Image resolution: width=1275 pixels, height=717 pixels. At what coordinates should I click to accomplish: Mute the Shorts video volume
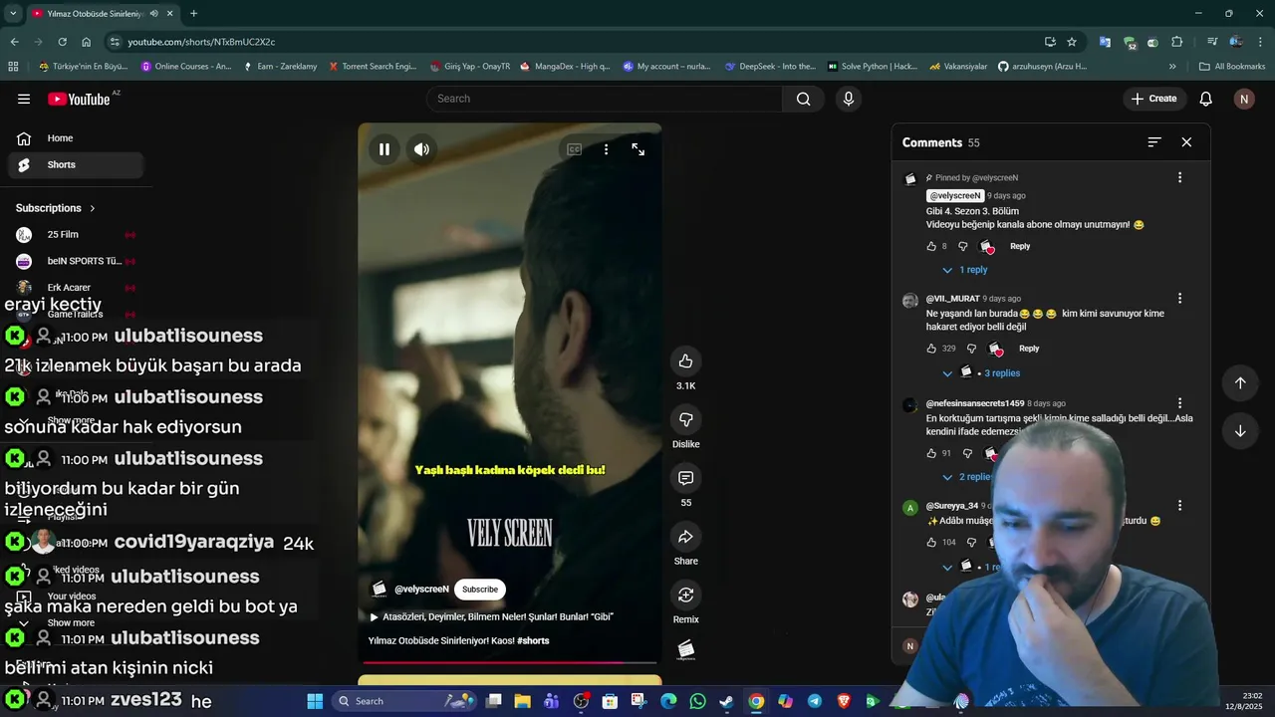pyautogui.click(x=422, y=149)
